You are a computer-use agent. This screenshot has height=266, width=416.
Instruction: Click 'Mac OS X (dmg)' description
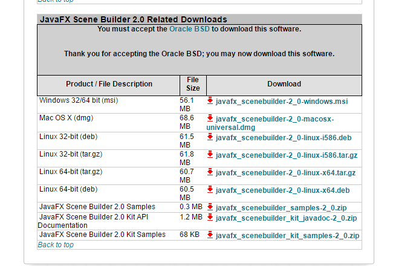coord(67,118)
